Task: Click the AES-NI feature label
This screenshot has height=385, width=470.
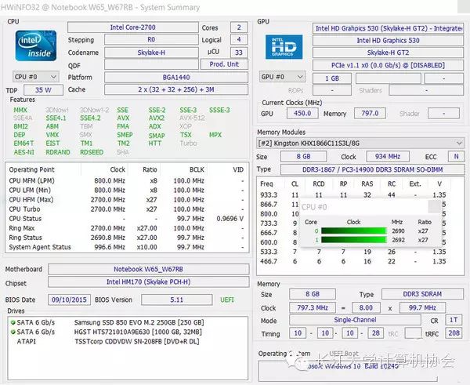Action: (24, 152)
